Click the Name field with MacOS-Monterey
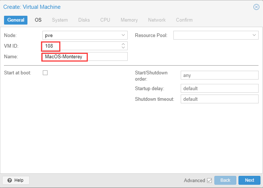The height and width of the screenshot is (188, 263). pyautogui.click(x=84, y=56)
